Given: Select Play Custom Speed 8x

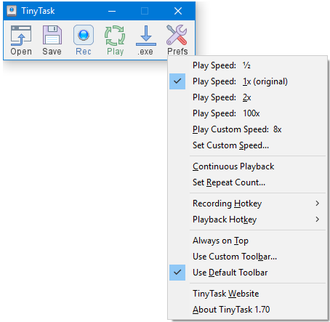Looking at the screenshot, I should pyautogui.click(x=247, y=129).
